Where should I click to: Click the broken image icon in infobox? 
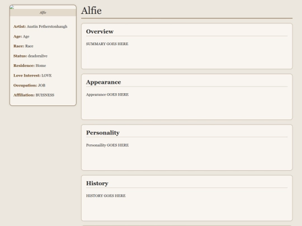(12, 7)
